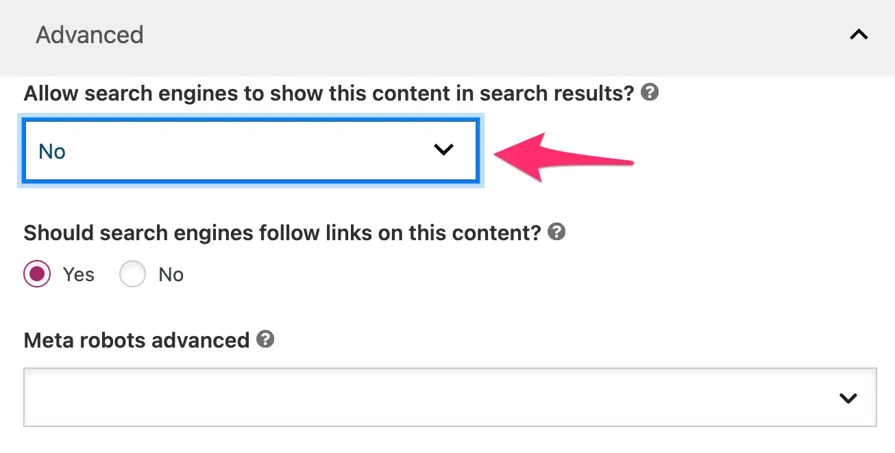Screen dimensions: 895x453
Task: Click empty area of the Advanced header bar
Action: point(480,35)
